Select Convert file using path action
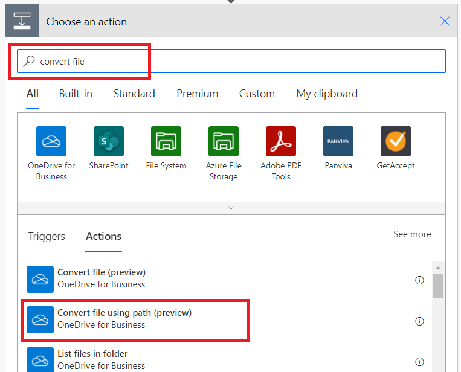461x372 pixels. point(124,319)
